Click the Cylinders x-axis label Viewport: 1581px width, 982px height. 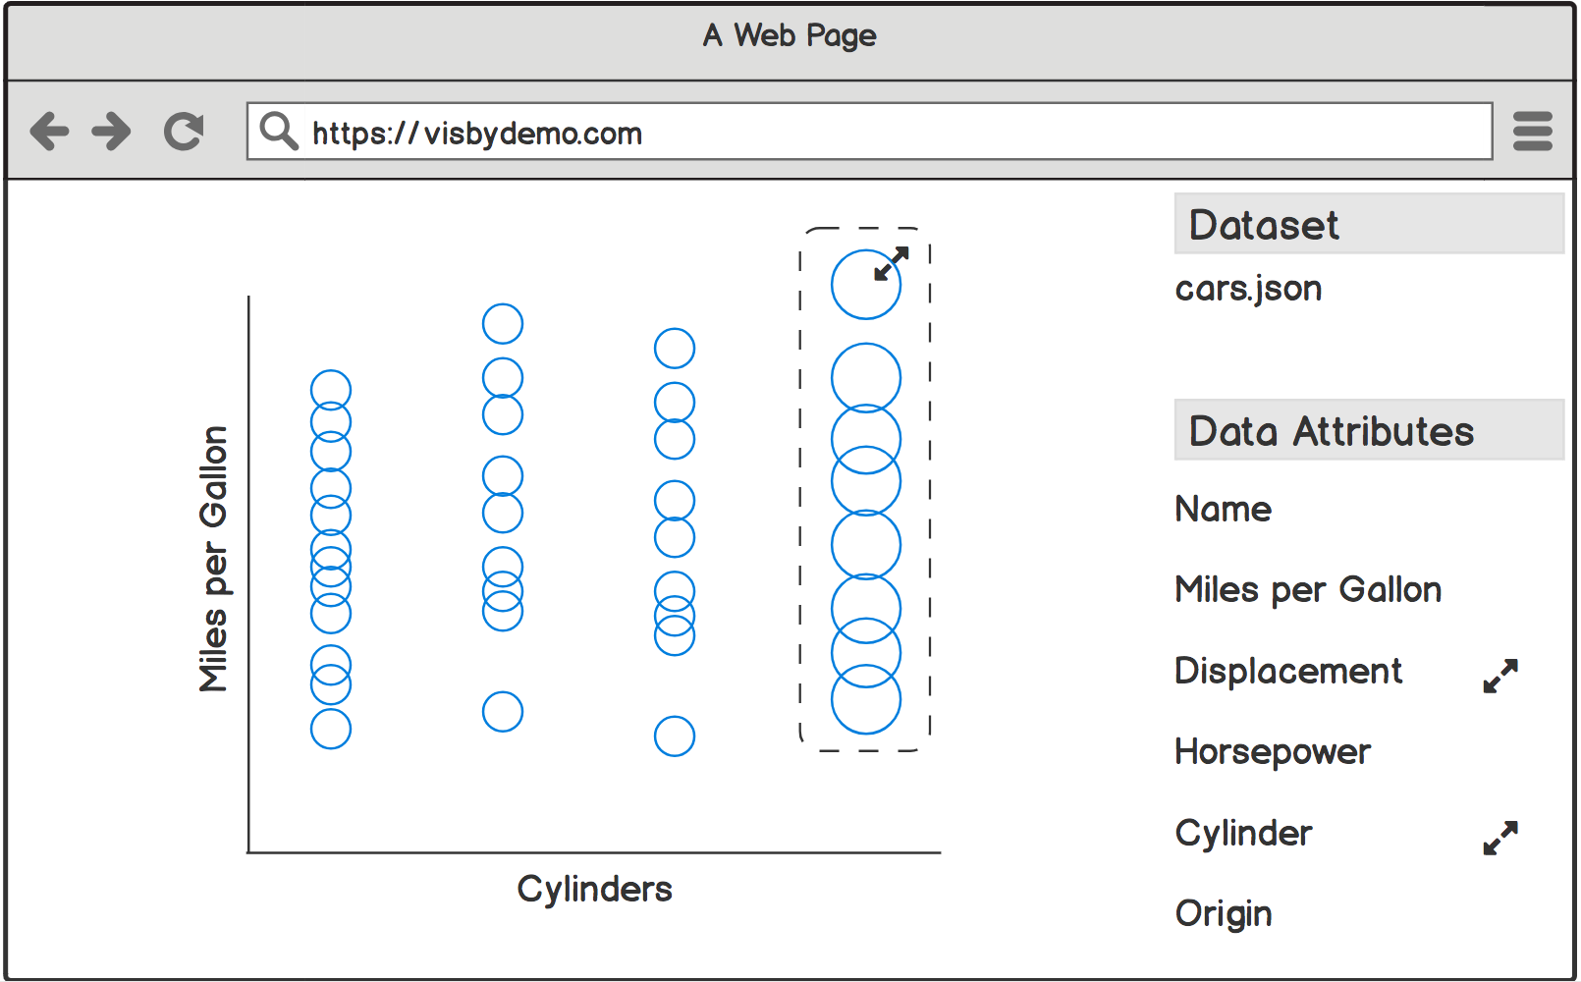pos(594,890)
